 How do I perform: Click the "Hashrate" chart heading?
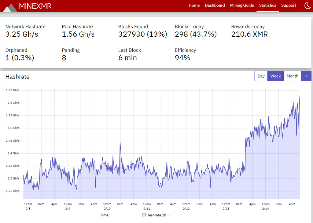[17, 77]
